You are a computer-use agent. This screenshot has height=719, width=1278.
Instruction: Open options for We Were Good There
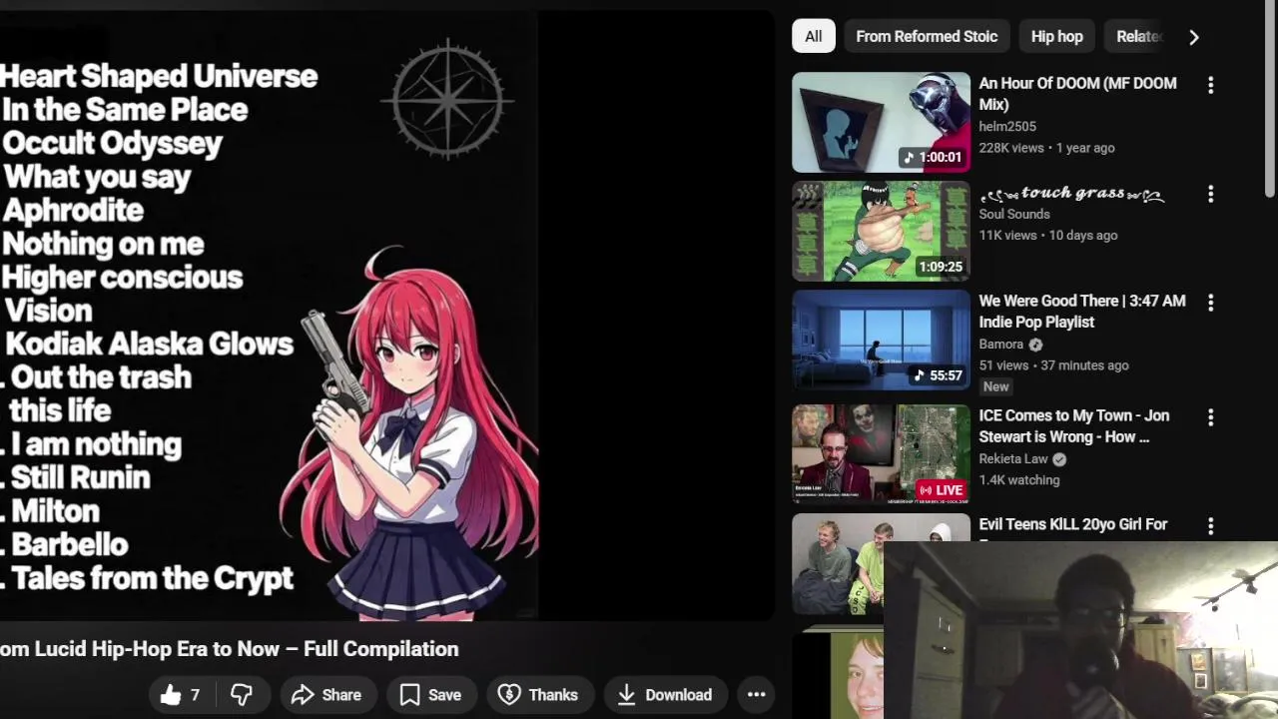[1210, 303]
